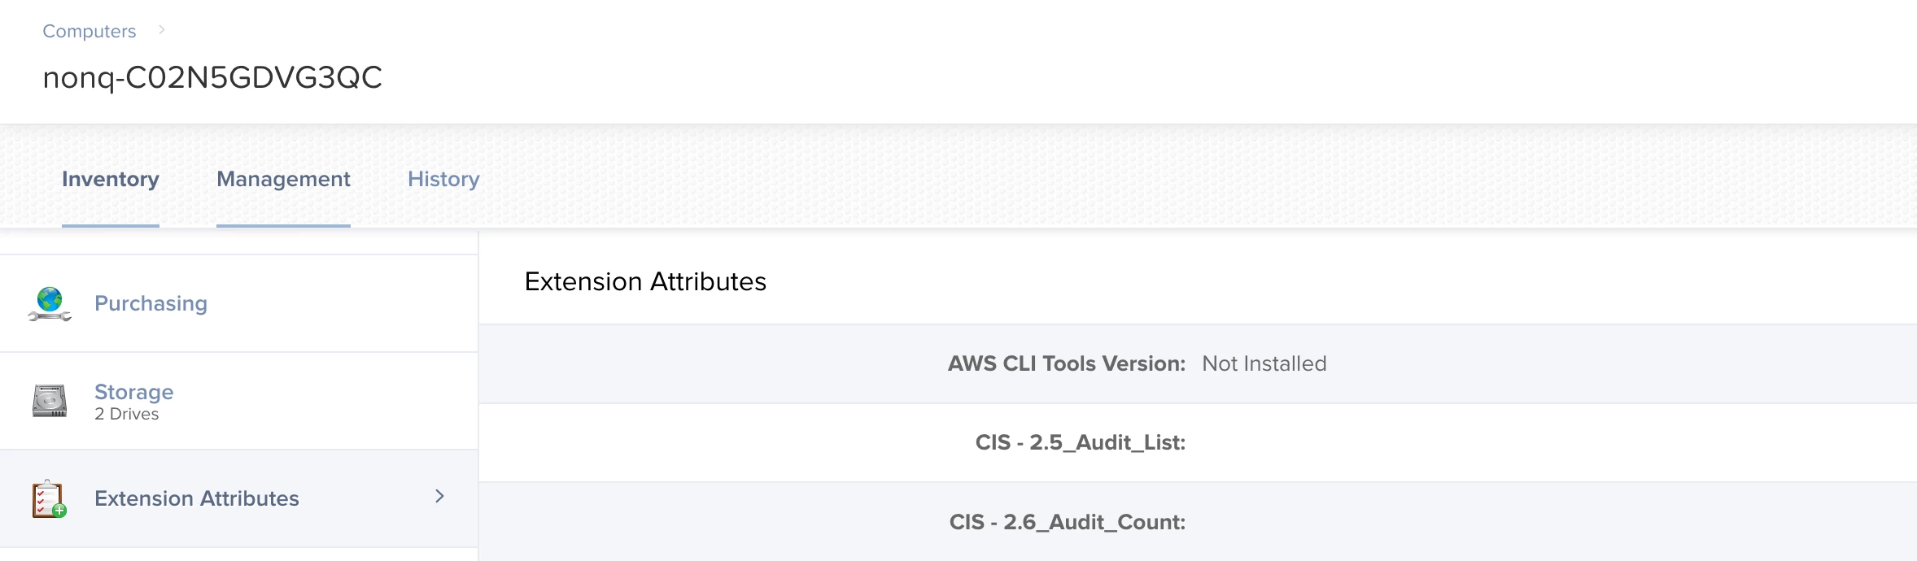The image size is (1917, 561).
Task: Navigate back via the Computers breadcrumb link
Action: point(90,31)
